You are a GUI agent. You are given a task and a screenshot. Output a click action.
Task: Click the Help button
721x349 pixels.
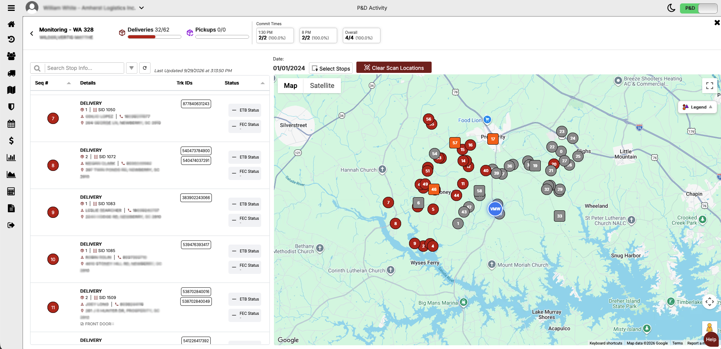[711, 340]
